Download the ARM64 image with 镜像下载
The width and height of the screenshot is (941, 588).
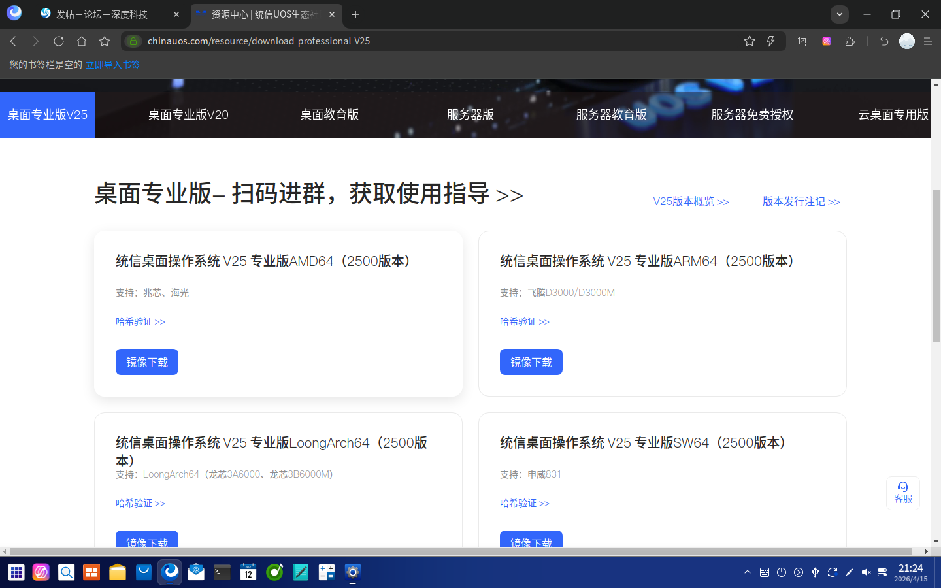pyautogui.click(x=531, y=362)
